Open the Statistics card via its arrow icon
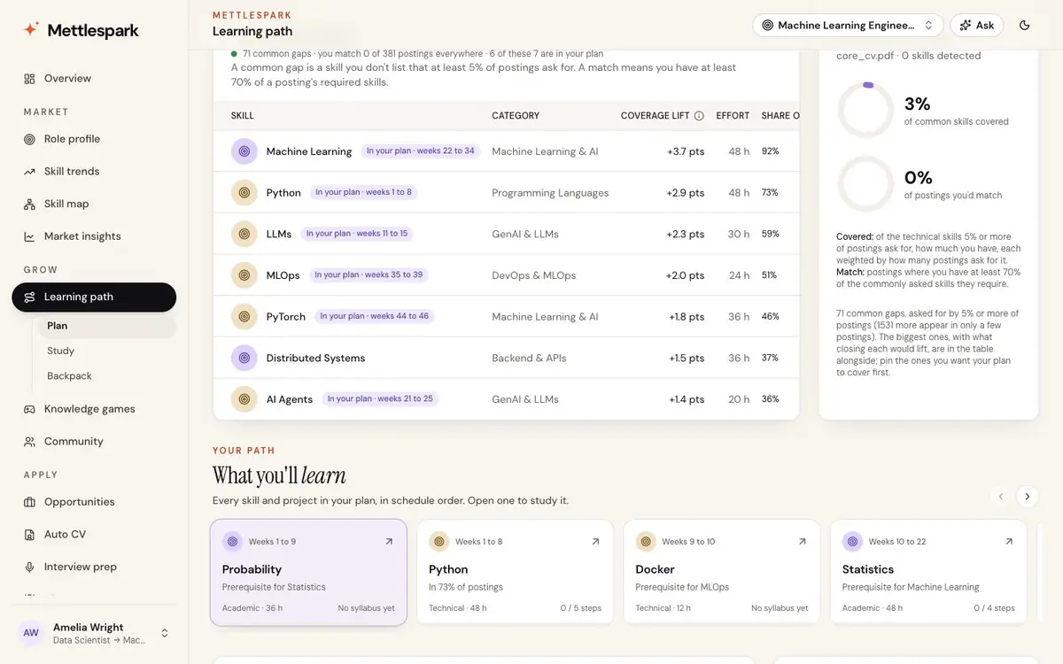Viewport: 1063px width, 664px height. click(1009, 542)
